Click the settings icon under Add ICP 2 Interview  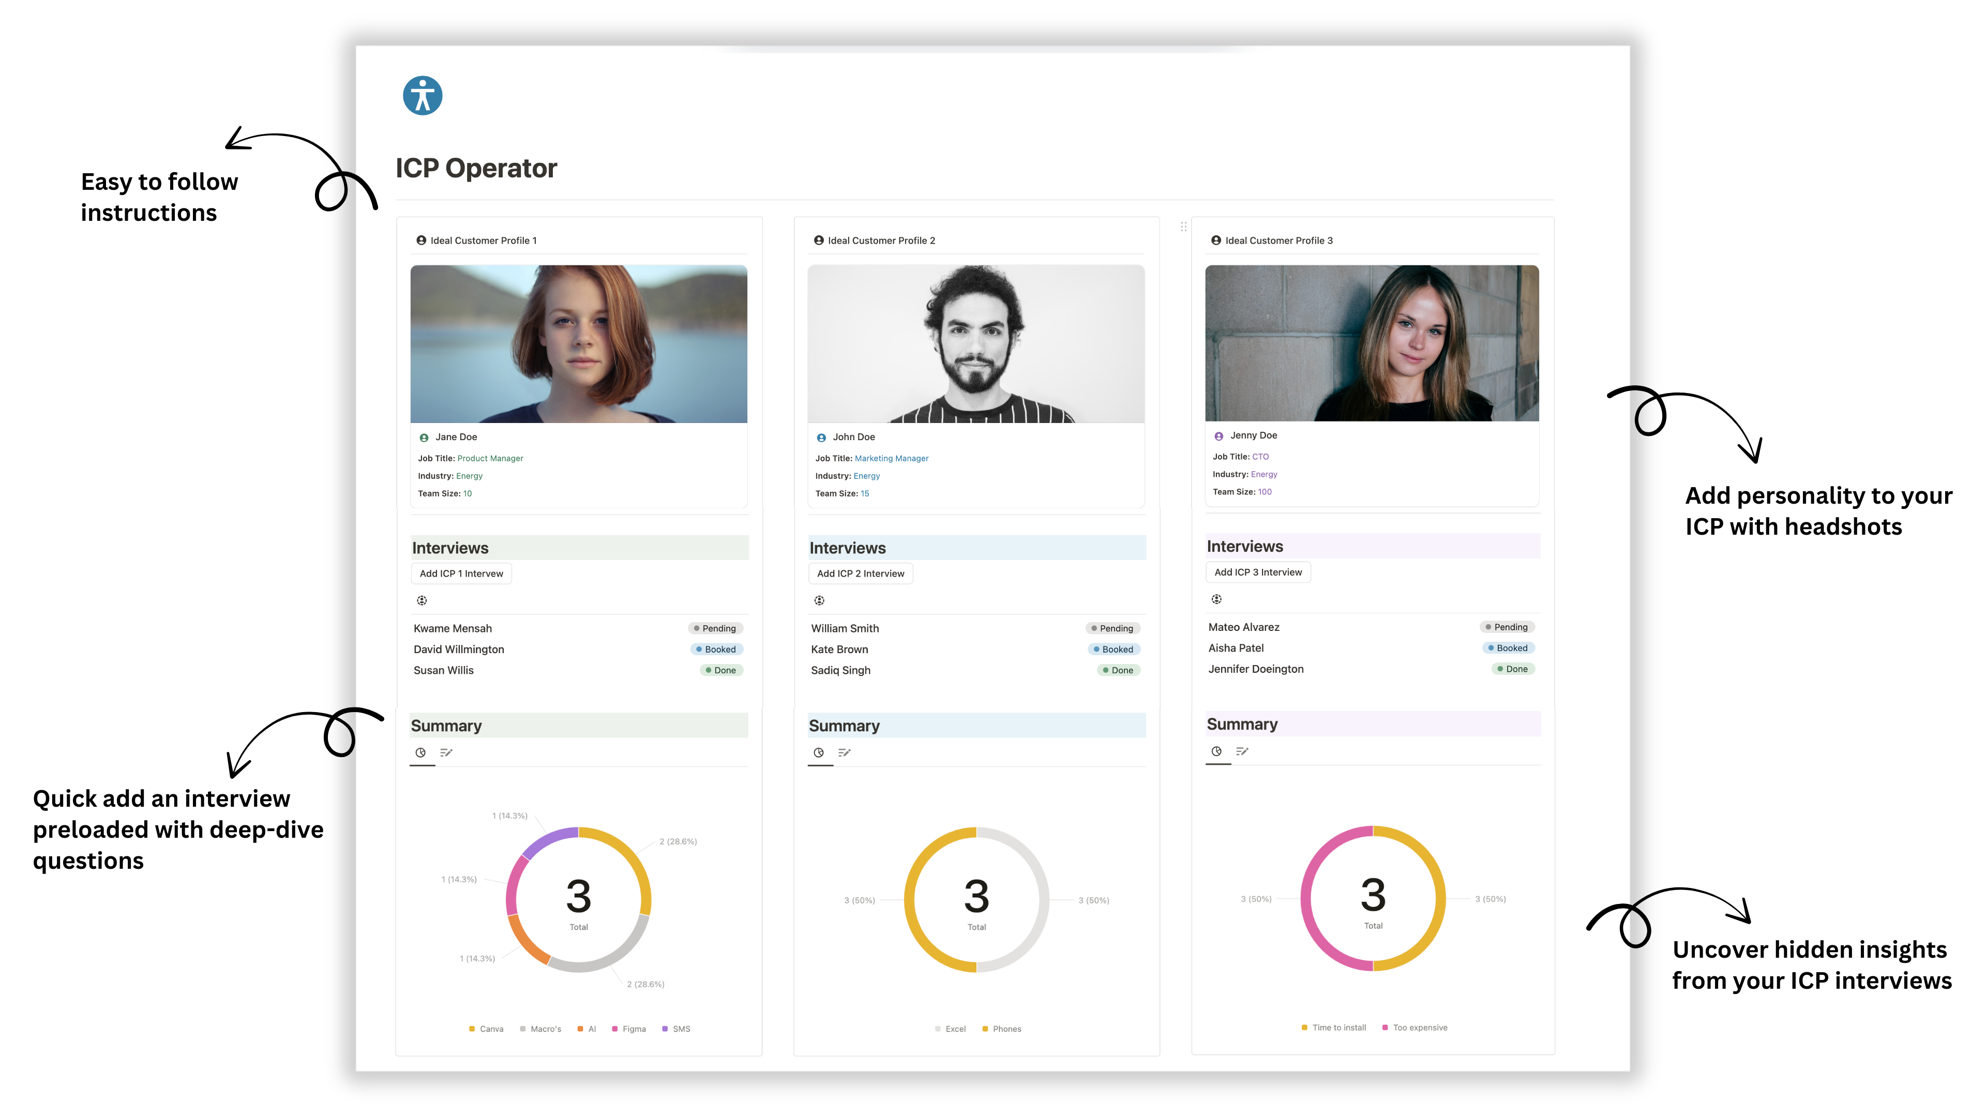tap(820, 600)
